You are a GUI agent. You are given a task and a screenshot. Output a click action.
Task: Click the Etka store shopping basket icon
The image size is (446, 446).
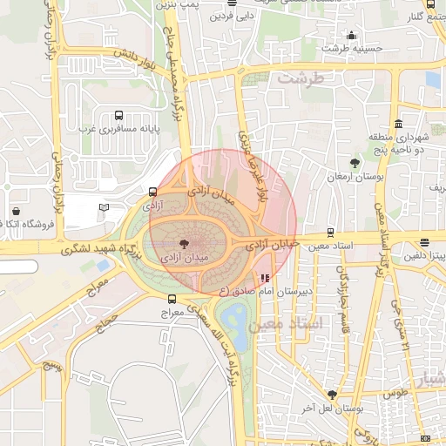point(17,211)
